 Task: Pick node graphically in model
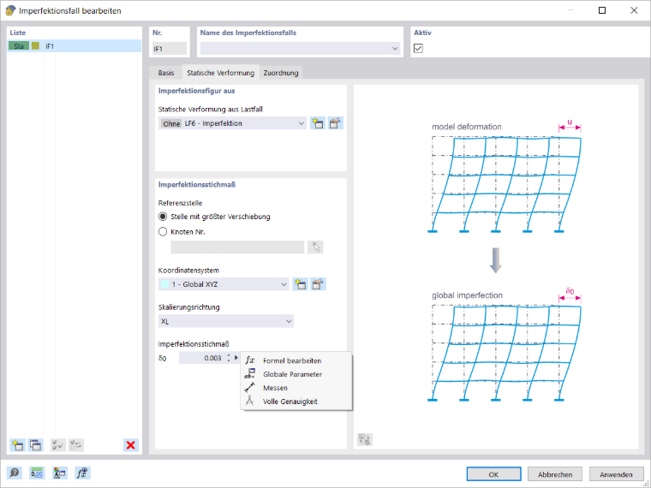point(315,247)
